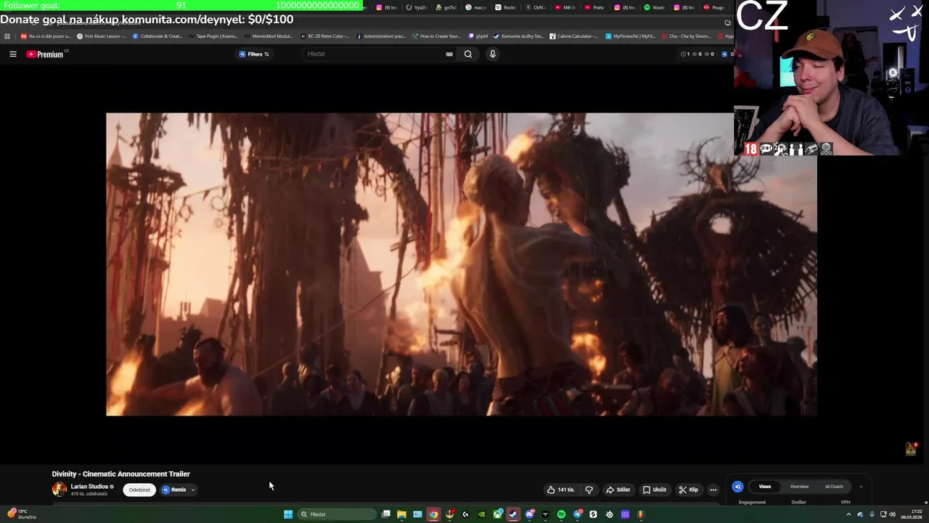
Task: Save video with Uložit button
Action: click(x=654, y=490)
